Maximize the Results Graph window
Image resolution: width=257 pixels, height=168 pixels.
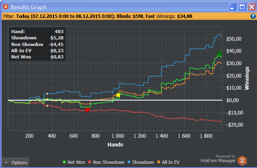point(242,7)
